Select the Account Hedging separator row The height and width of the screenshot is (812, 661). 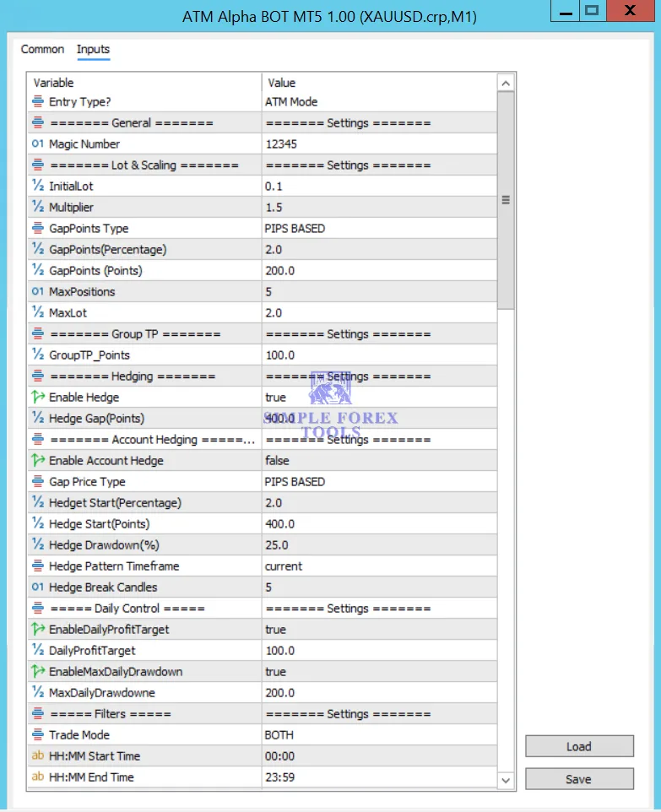point(262,440)
